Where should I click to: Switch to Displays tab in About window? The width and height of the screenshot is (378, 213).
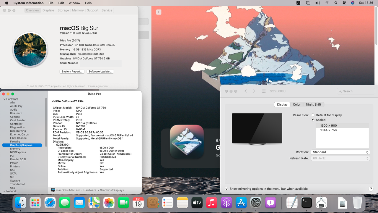click(48, 10)
